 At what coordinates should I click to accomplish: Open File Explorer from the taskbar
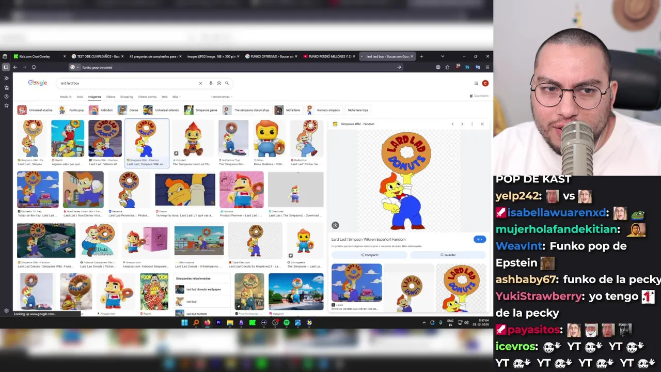230,322
